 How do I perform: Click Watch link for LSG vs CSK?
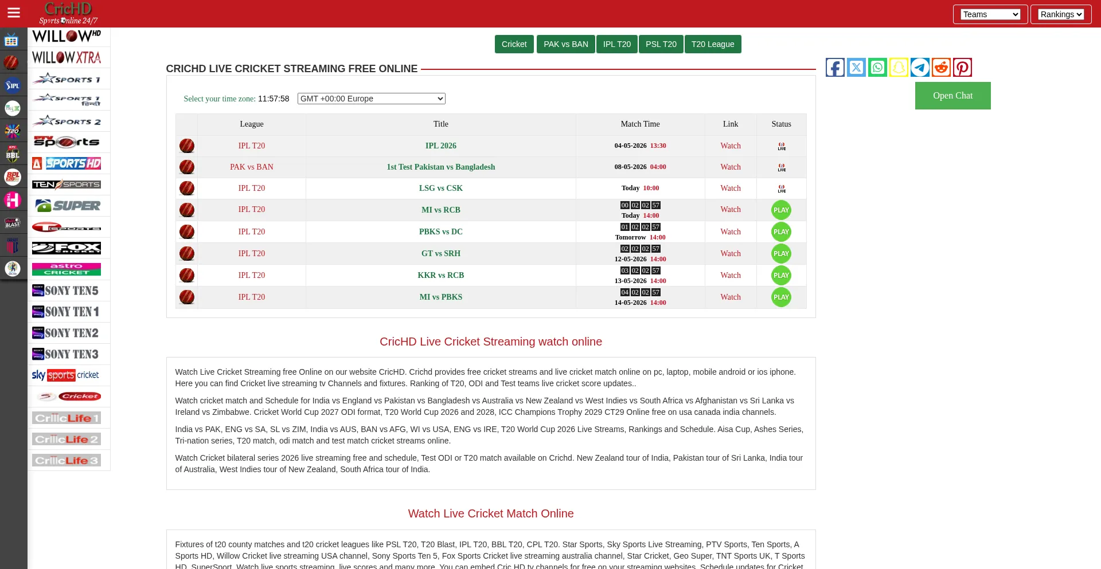731,188
